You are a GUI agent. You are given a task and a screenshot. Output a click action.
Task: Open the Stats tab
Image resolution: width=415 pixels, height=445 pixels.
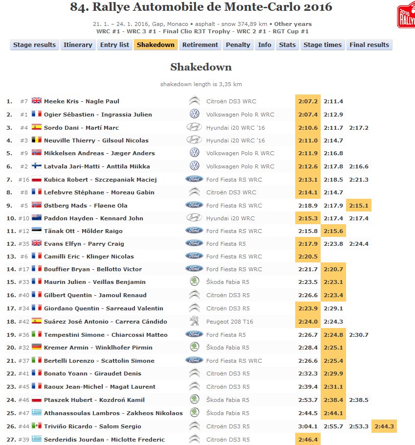(x=287, y=45)
